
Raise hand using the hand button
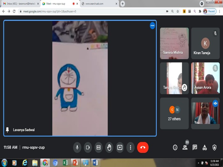coord(109,147)
